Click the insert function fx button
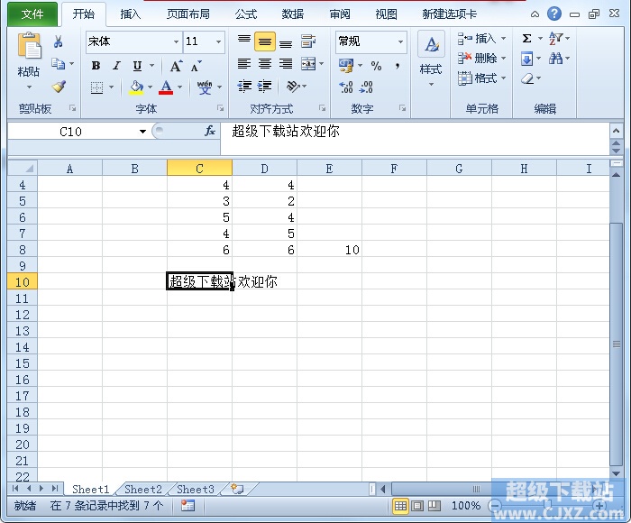Screen dimensions: 631x523 pos(210,131)
